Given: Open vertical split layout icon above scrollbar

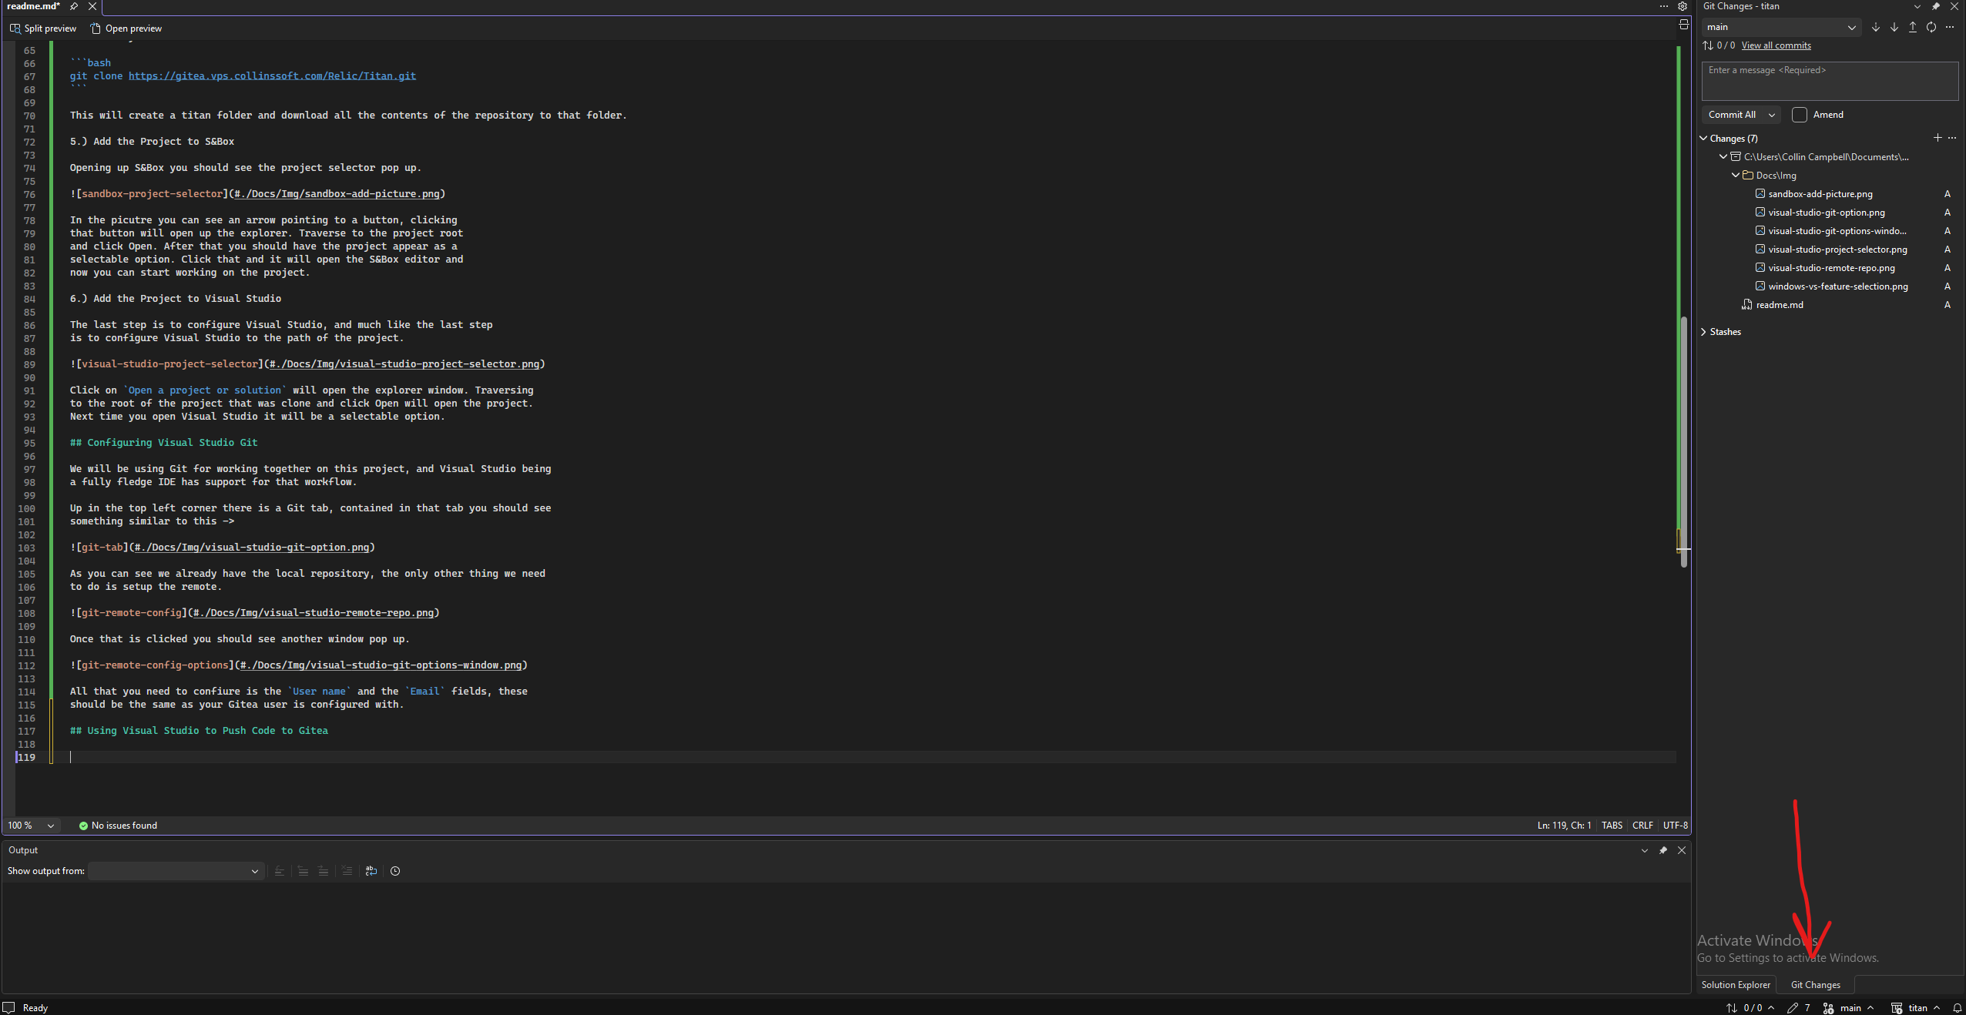Looking at the screenshot, I should point(1684,24).
